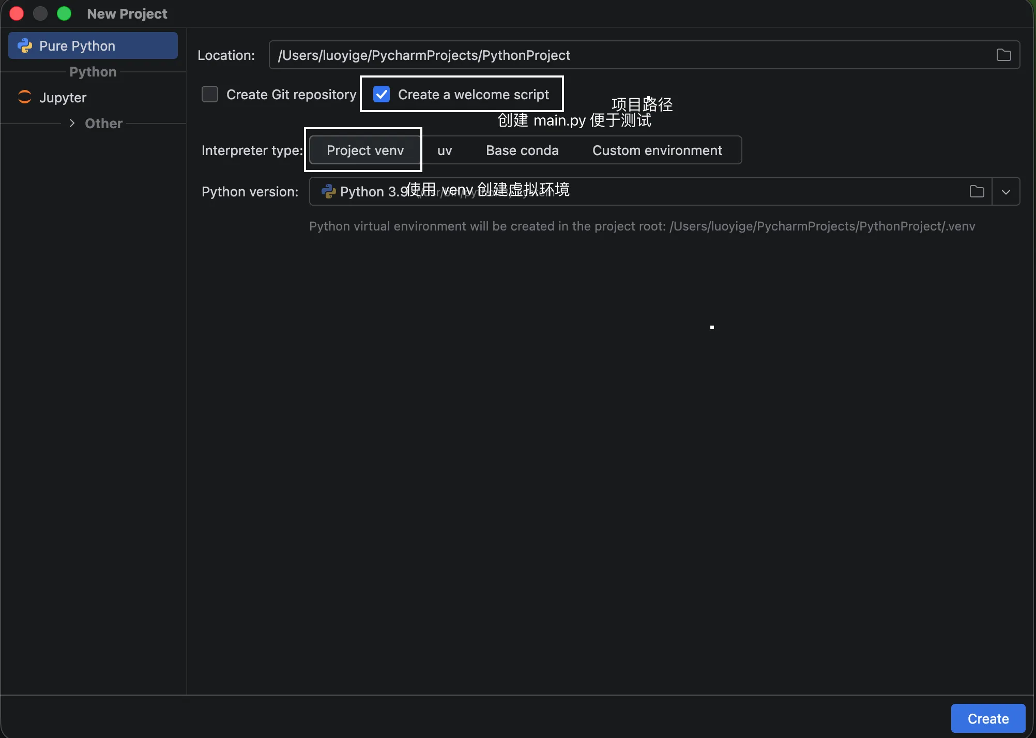Choose Base conda interpreter type

[x=522, y=150]
